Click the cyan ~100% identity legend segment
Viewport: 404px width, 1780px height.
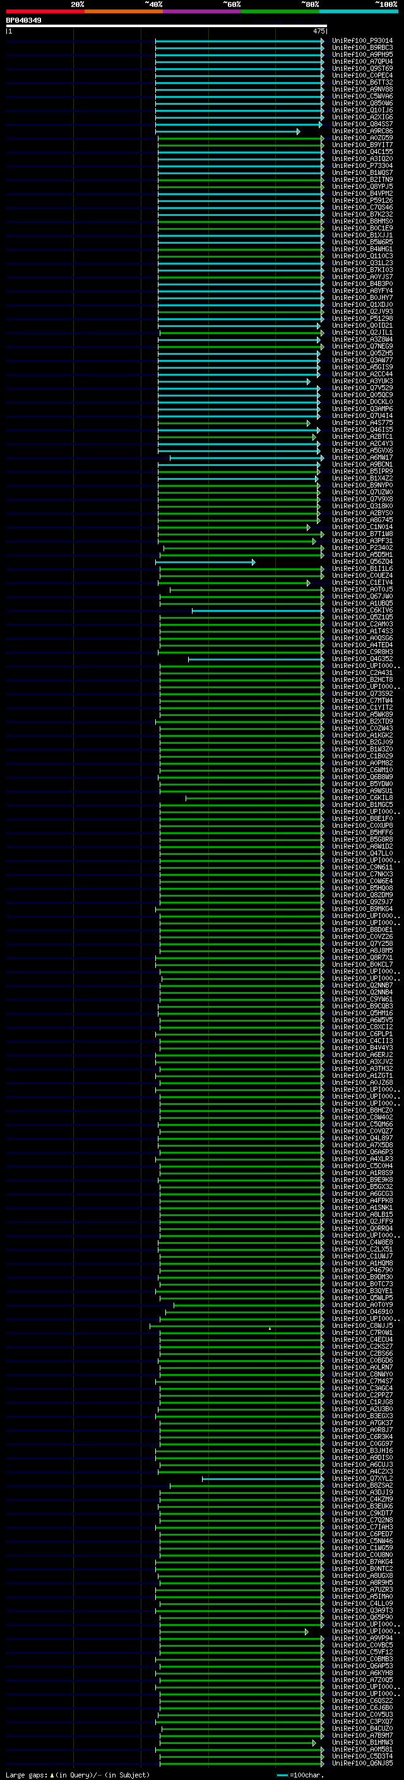click(359, 11)
